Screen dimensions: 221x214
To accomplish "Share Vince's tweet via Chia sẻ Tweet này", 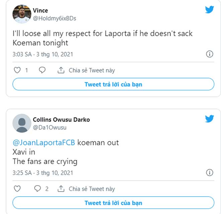I will (86, 70).
